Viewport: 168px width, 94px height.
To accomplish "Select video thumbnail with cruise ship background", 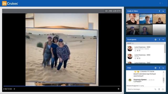I will click(x=146, y=19).
